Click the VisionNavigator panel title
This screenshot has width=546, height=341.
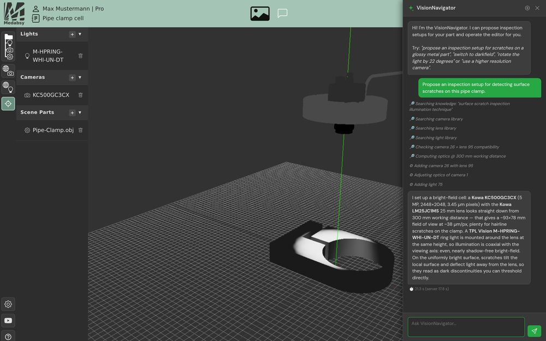click(x=436, y=8)
